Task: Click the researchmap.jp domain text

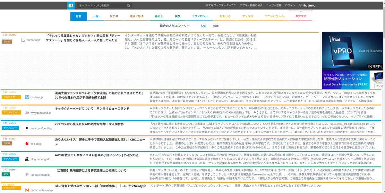Action: (x=40, y=175)
